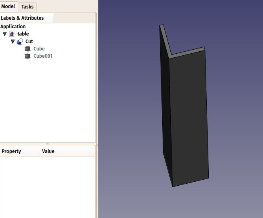Select the Cube label in tree

[x=39, y=49]
